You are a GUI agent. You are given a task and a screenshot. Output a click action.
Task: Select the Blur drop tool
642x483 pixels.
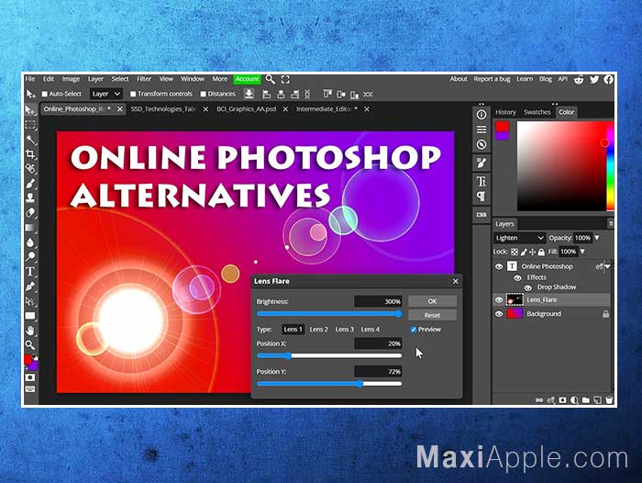coord(30,241)
